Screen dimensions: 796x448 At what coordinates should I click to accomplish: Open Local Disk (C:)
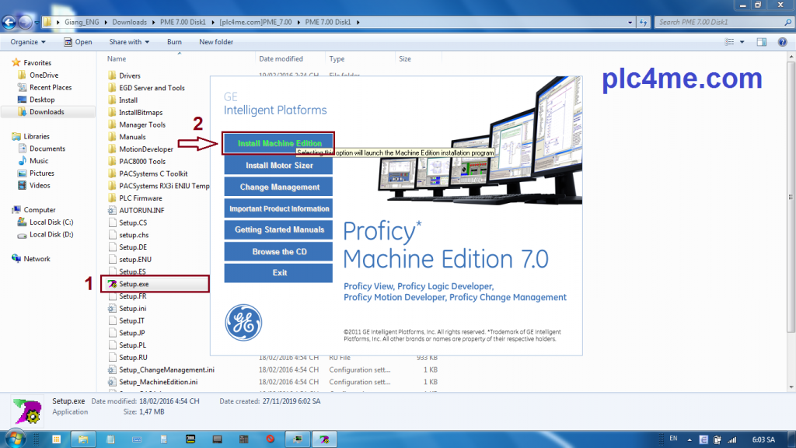51,222
